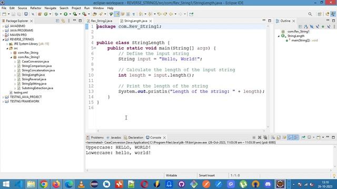Open the File menu
This screenshot has height=189, width=337.
(4, 8)
